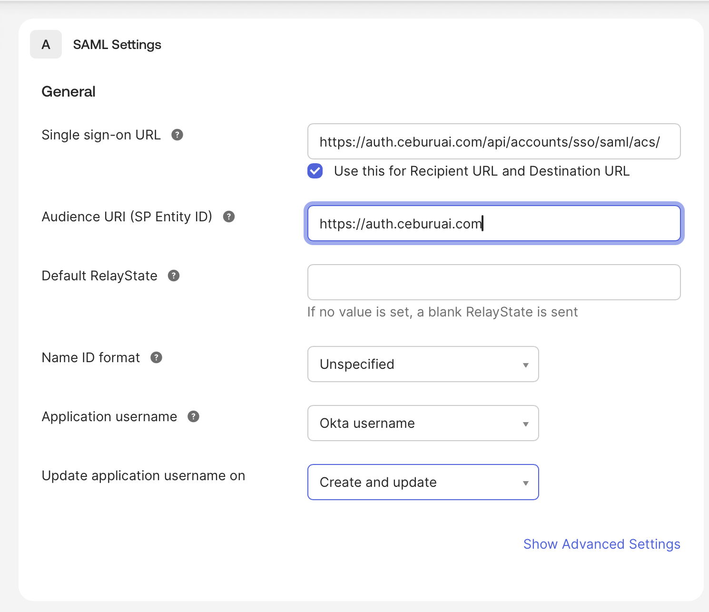Open Update application username on dropdown
The height and width of the screenshot is (612, 709).
pos(423,482)
